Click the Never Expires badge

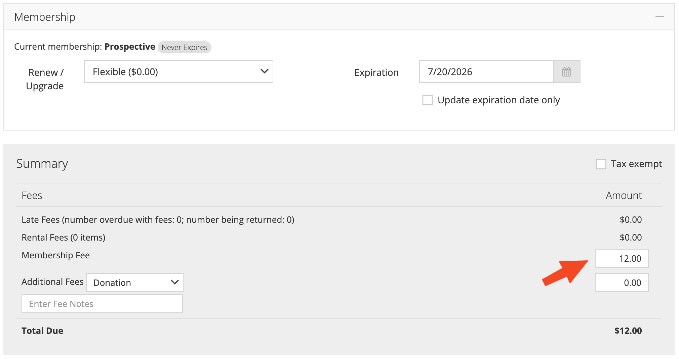184,47
